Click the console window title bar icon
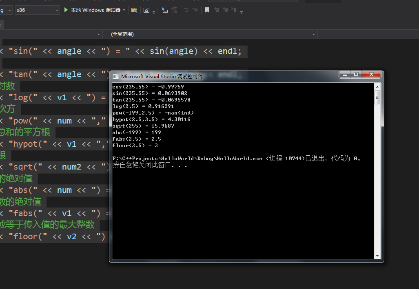 pos(115,75)
